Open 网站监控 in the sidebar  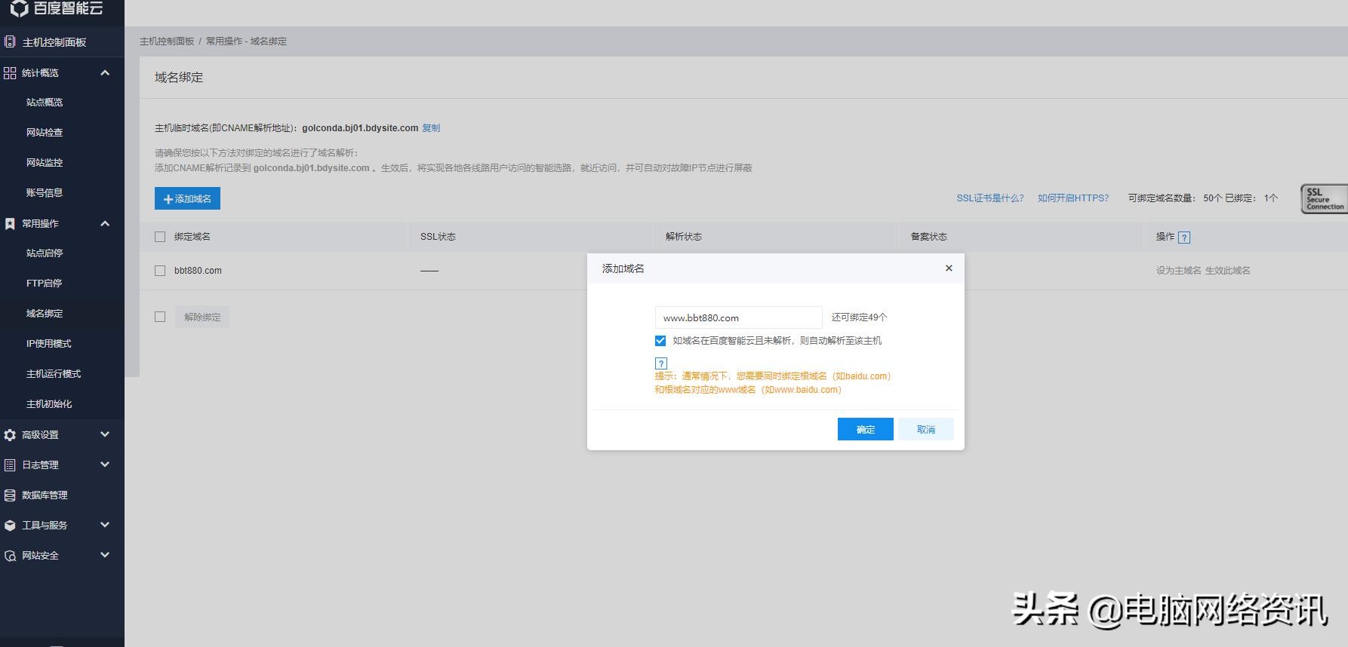click(x=45, y=163)
